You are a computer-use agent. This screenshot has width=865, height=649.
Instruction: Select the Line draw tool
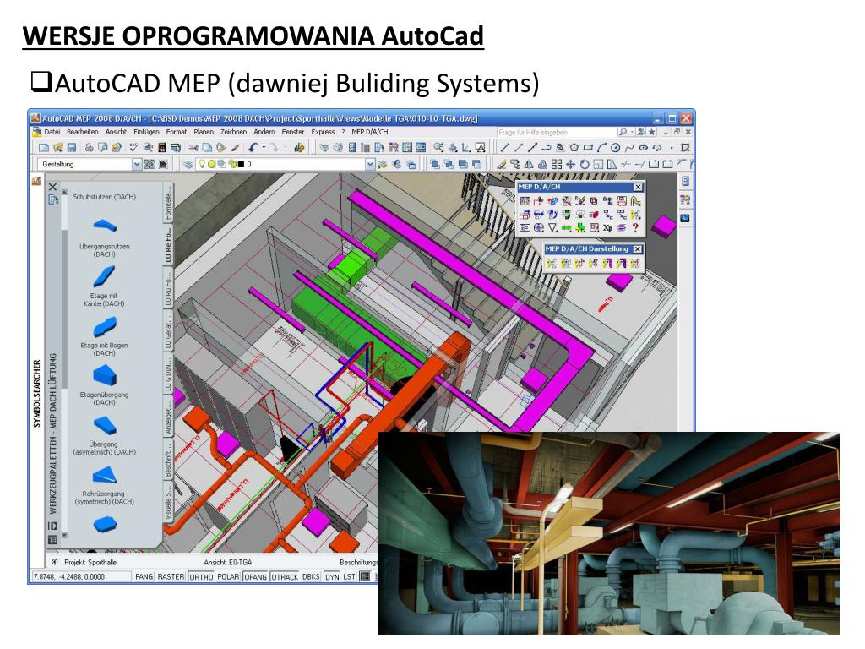pos(503,148)
